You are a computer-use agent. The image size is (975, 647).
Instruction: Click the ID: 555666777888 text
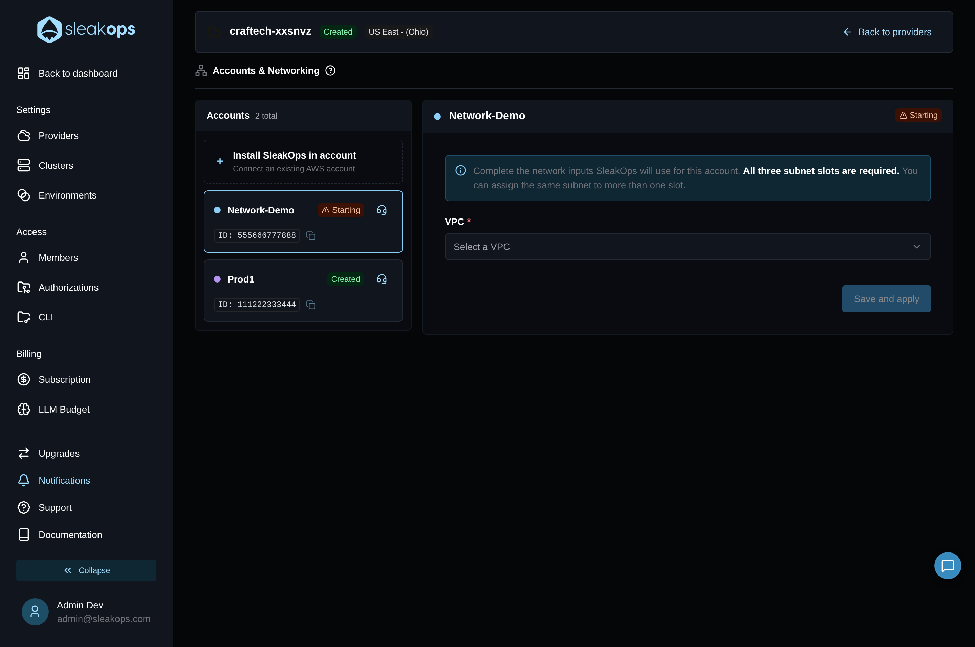[x=257, y=236]
